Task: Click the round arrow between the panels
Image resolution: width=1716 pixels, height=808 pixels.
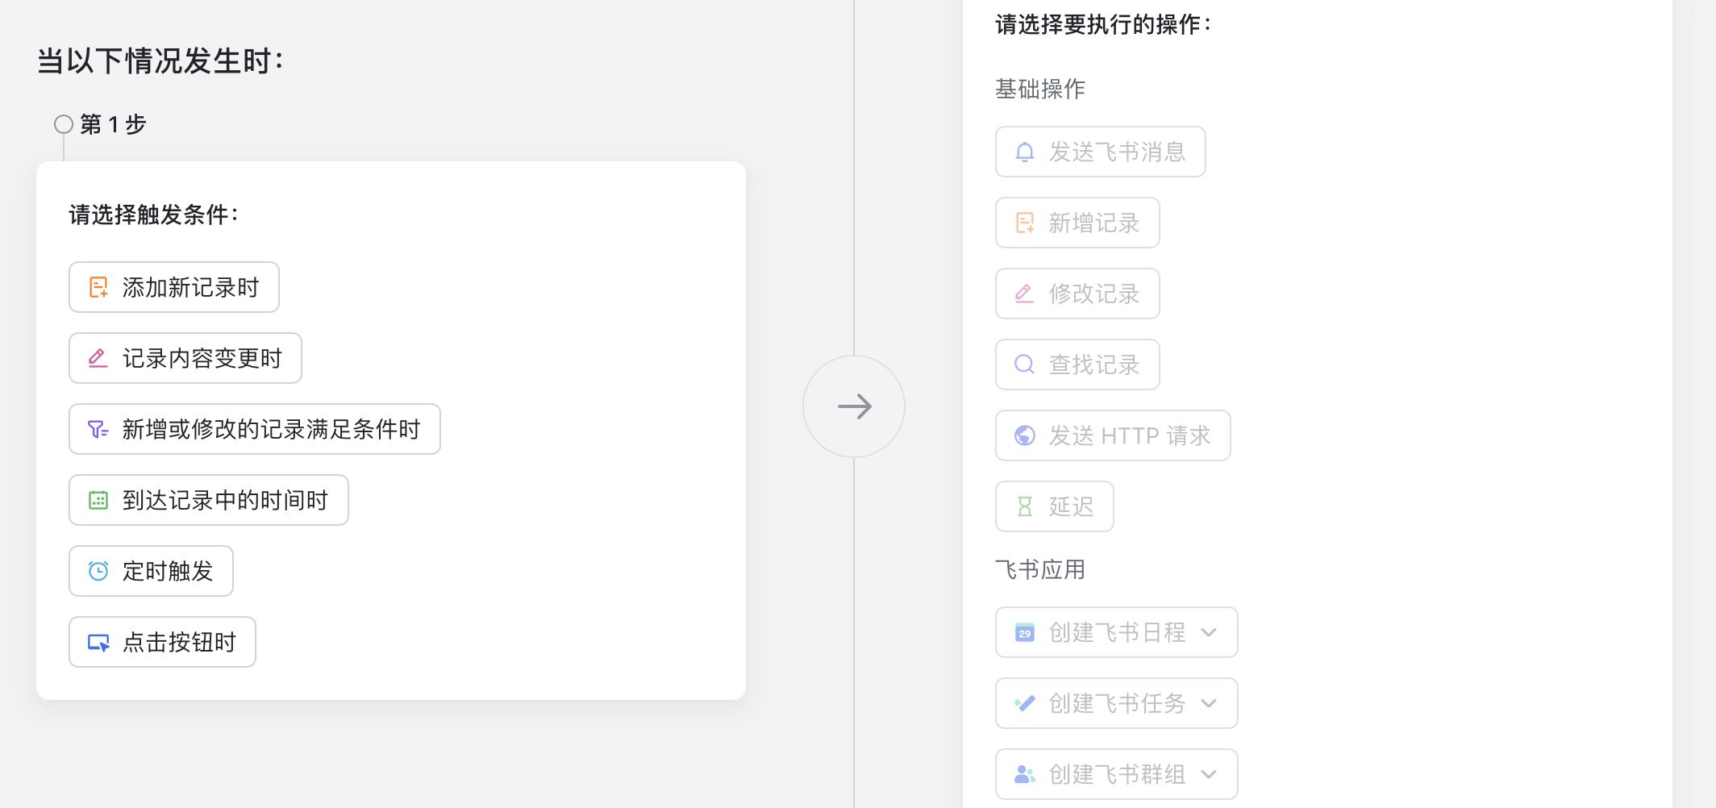Action: coord(854,406)
